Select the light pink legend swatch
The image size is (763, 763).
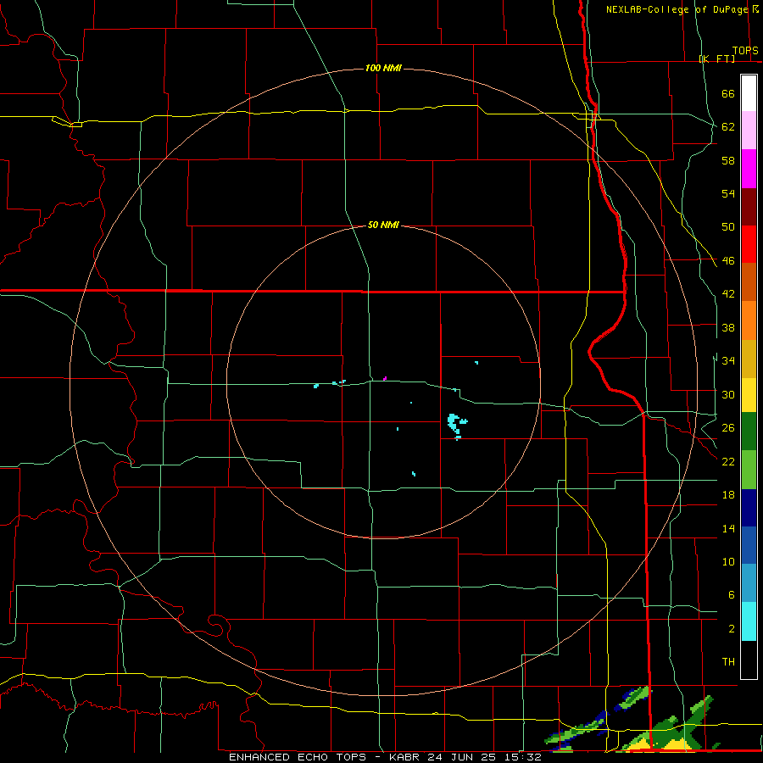[749, 130]
